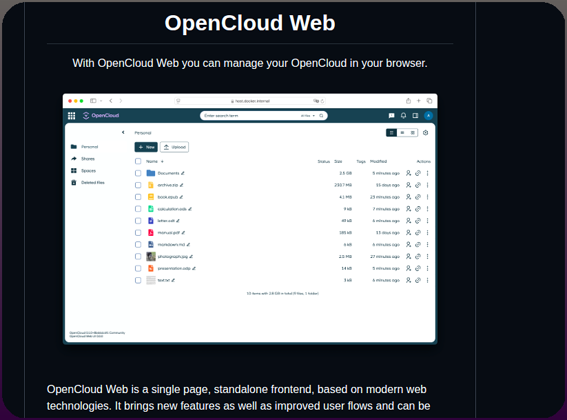Tick the manual.pdf checkbox
This screenshot has width=567, height=420.
coord(138,233)
